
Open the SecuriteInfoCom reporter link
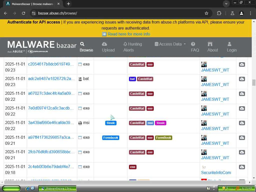[216, 172]
